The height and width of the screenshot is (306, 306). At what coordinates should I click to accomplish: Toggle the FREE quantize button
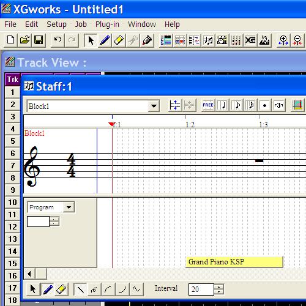(208, 105)
